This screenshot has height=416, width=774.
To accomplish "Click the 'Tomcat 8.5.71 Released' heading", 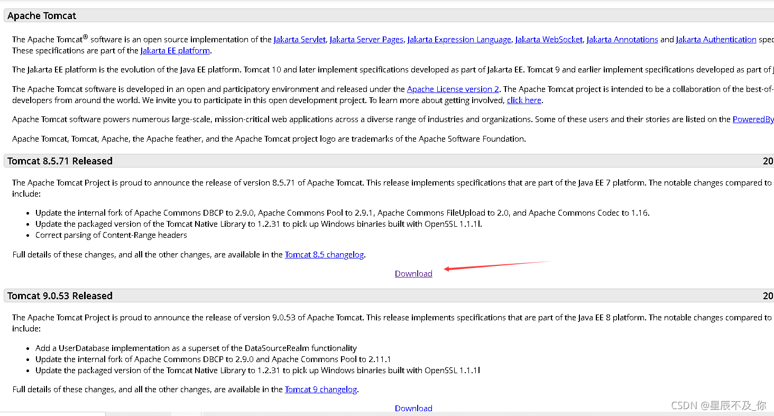I will point(60,161).
